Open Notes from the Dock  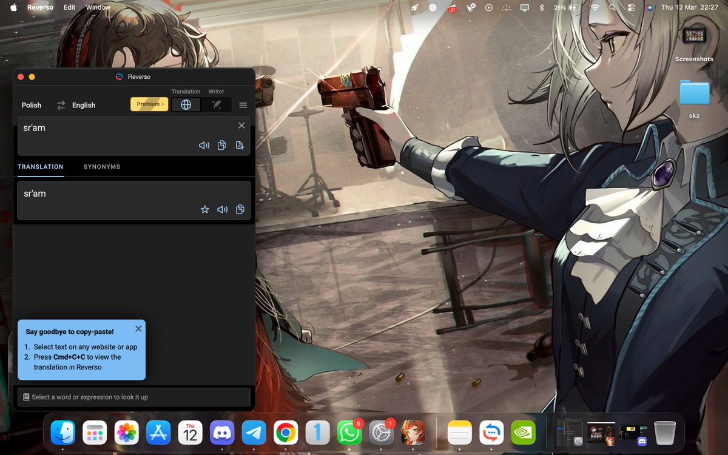460,433
